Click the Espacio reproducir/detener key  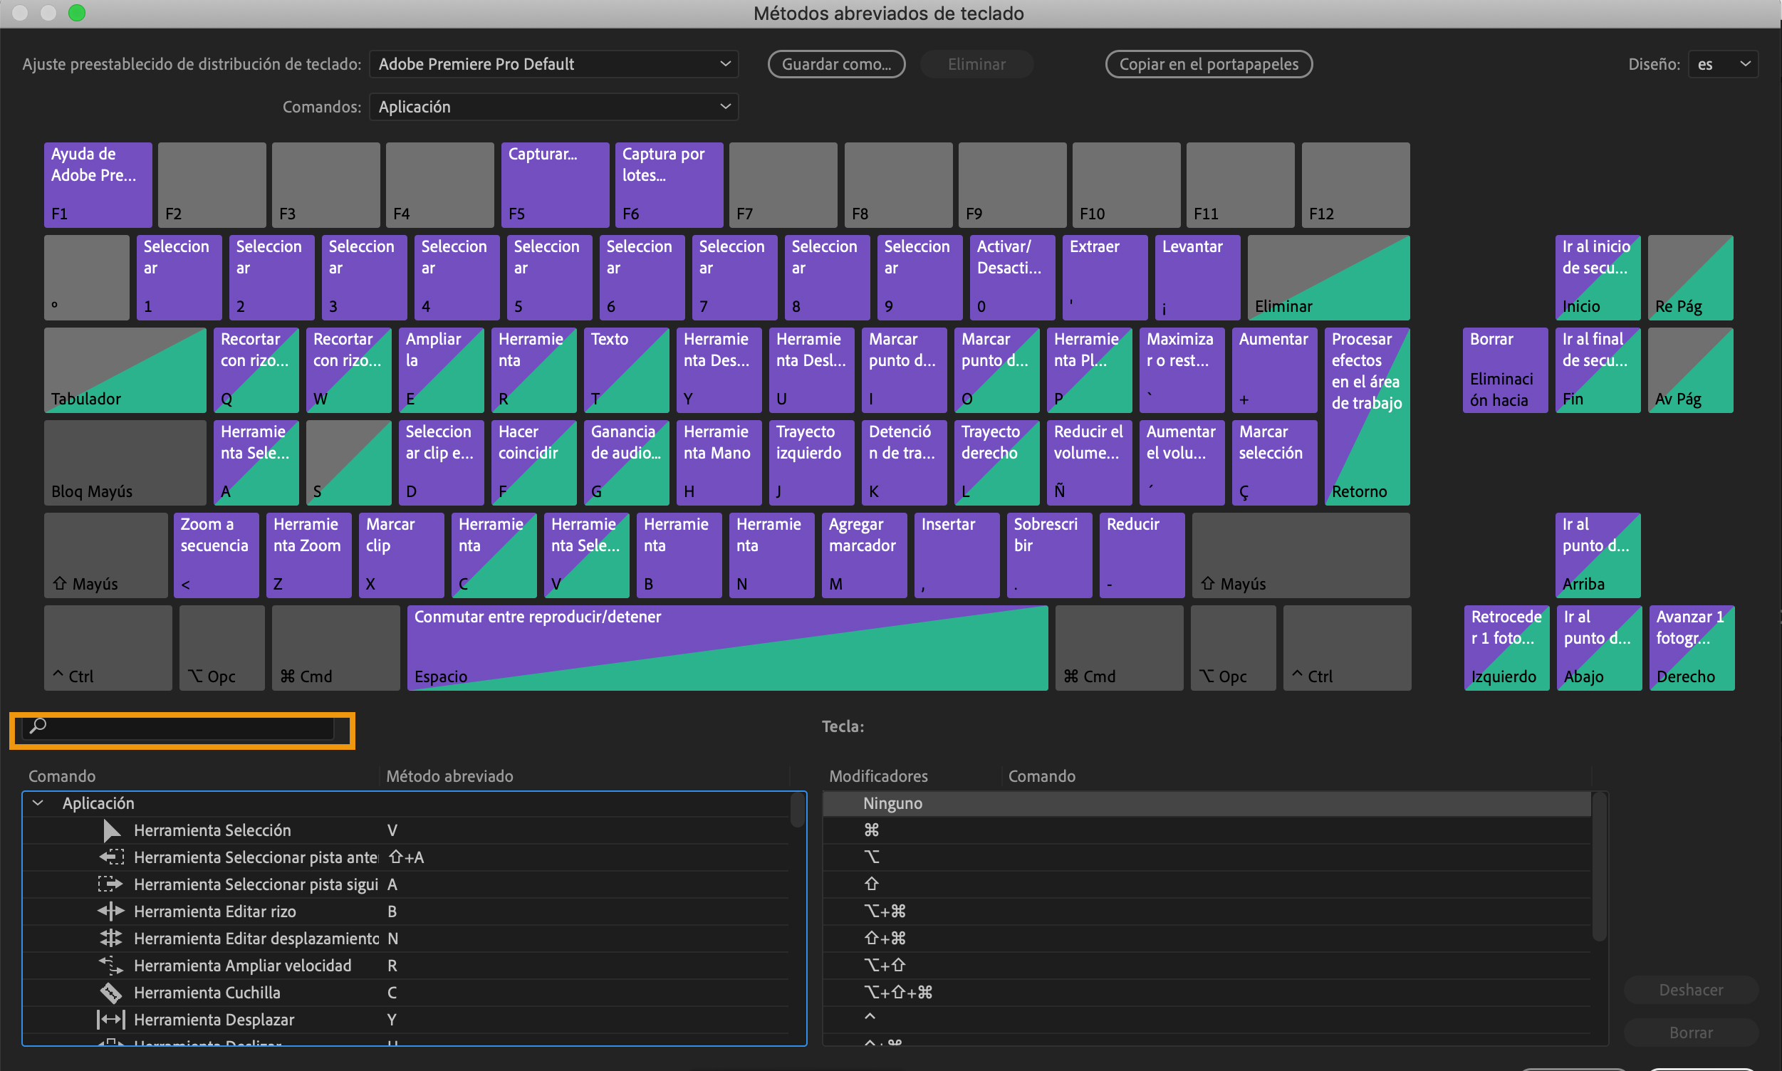pos(727,648)
